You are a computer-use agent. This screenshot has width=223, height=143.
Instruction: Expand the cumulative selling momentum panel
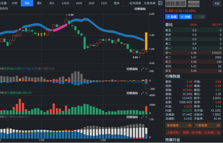(142, 93)
